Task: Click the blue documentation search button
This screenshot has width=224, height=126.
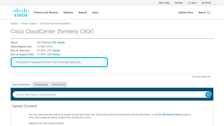Action: 208,94
